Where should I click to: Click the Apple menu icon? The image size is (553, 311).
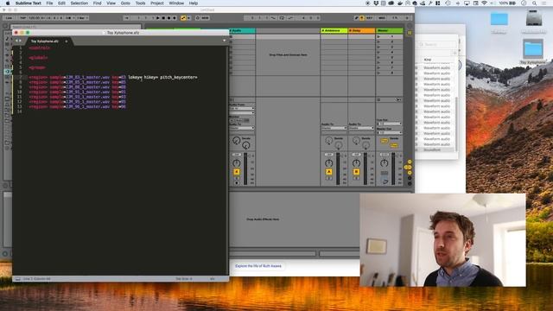8,3
